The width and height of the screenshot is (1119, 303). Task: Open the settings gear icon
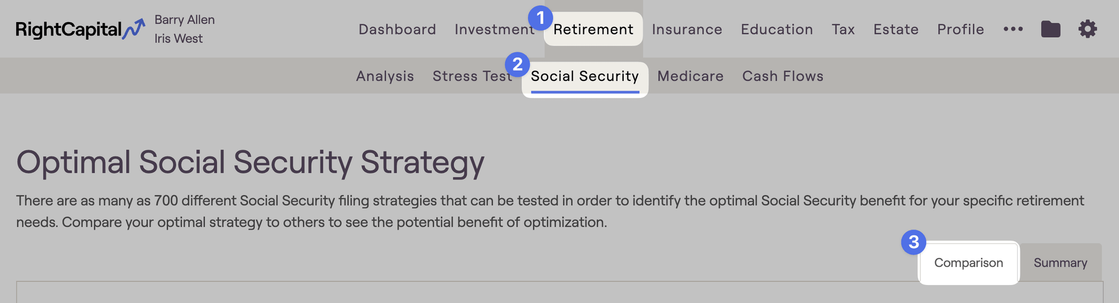(1088, 29)
